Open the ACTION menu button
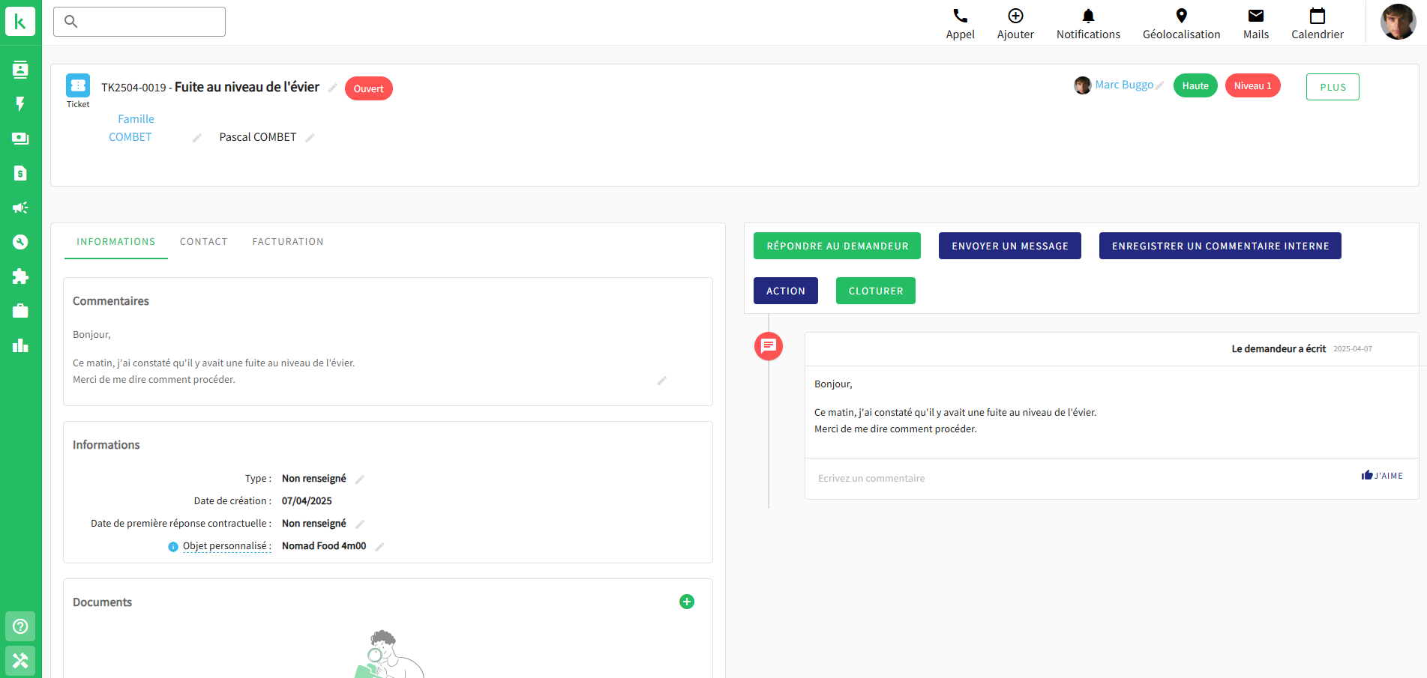This screenshot has height=678, width=1427. point(785,291)
